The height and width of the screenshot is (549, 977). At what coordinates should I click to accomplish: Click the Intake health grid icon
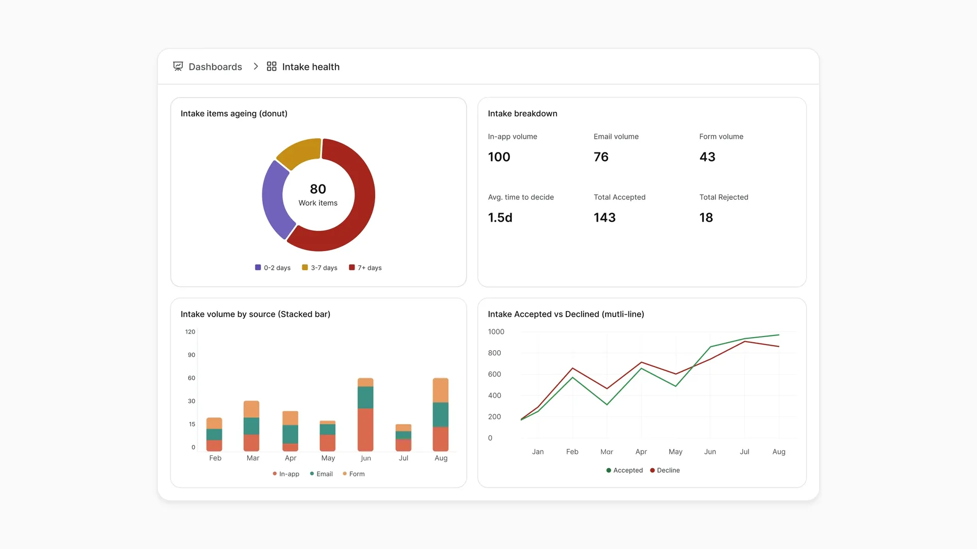pos(272,67)
